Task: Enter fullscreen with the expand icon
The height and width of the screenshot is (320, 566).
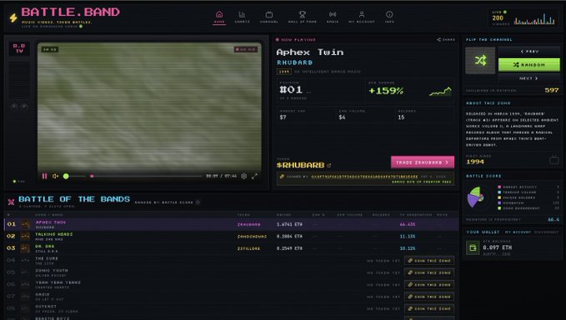Action: point(254,176)
